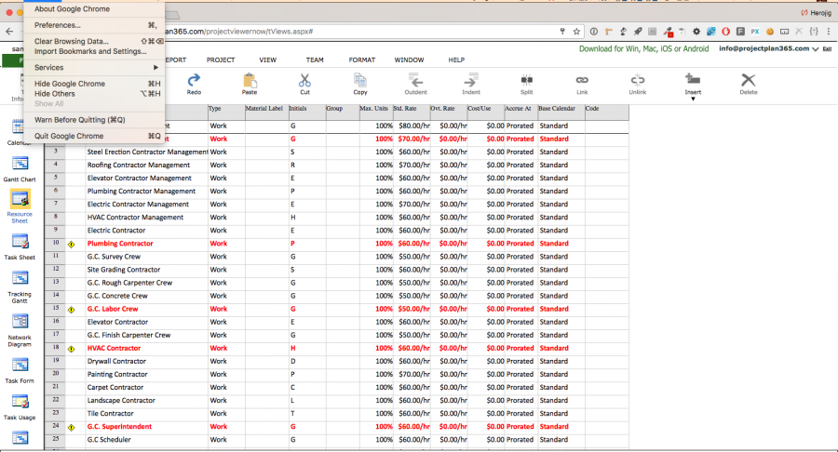The image size is (838, 452).
Task: Click the Delete X icon
Action: tap(749, 80)
